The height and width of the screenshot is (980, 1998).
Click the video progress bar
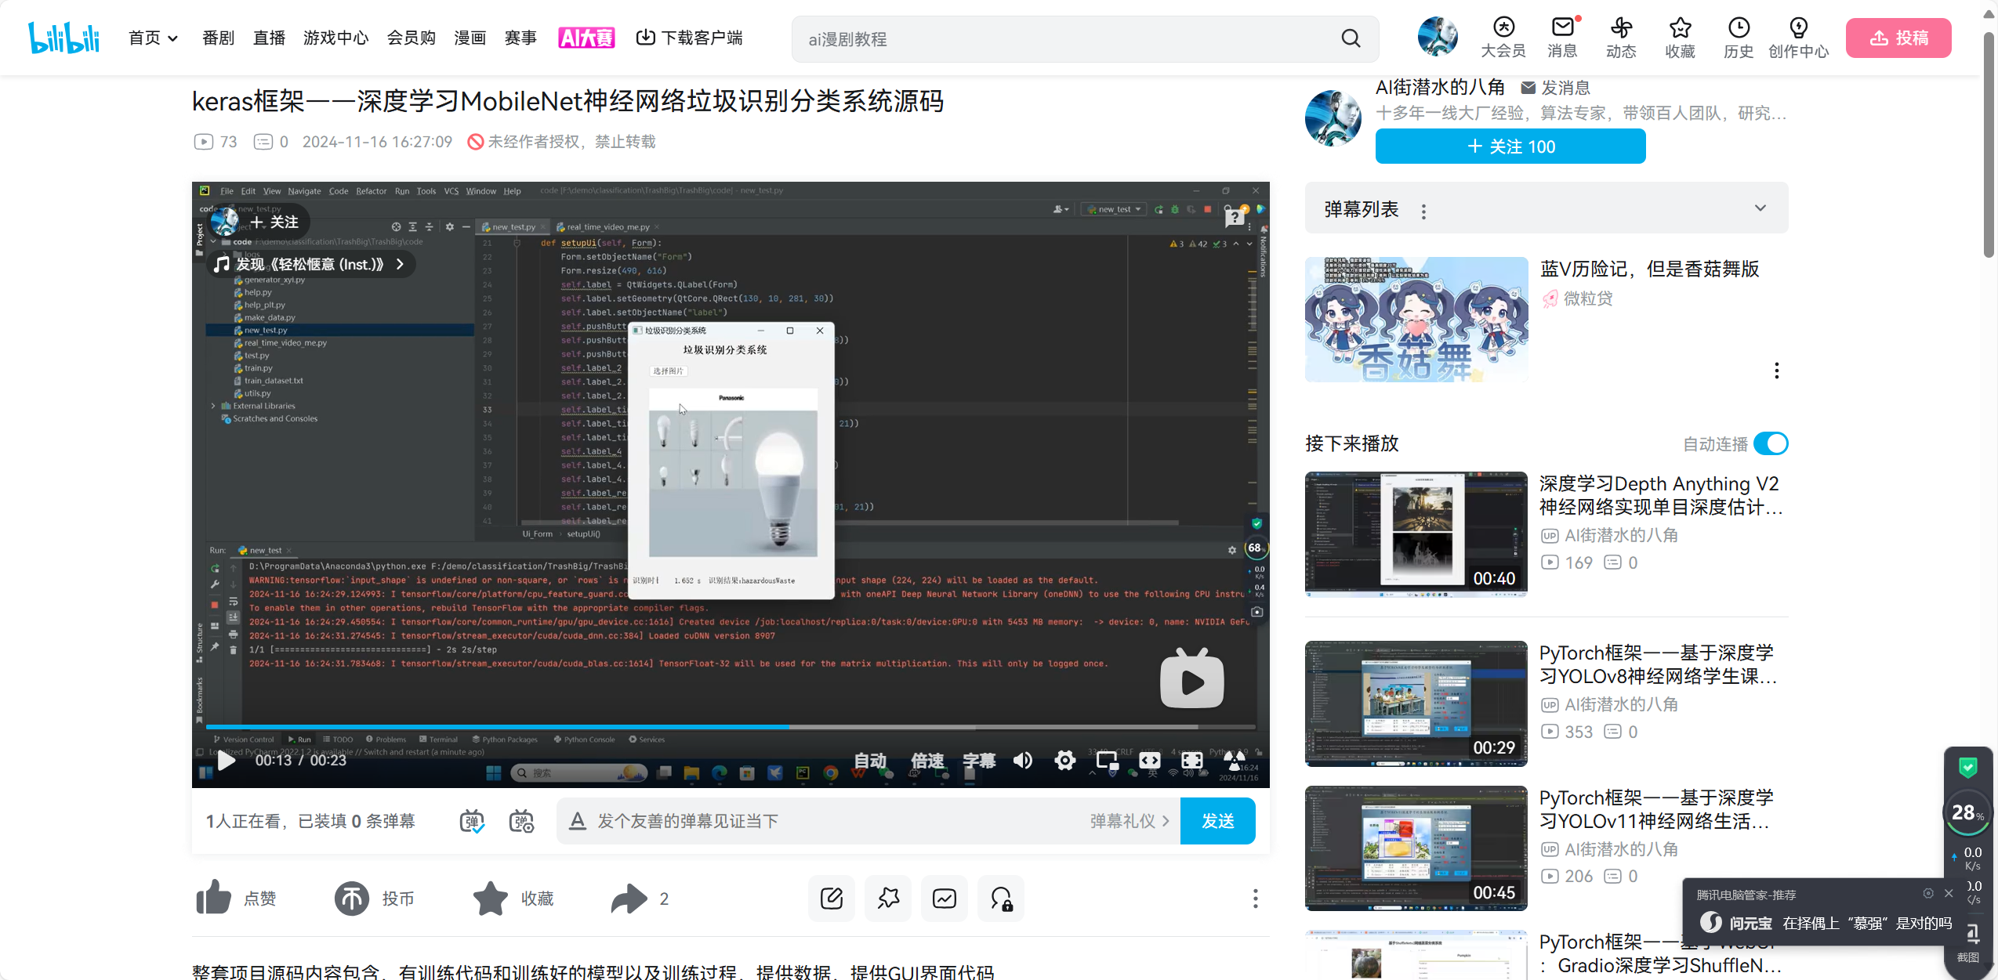click(x=729, y=727)
